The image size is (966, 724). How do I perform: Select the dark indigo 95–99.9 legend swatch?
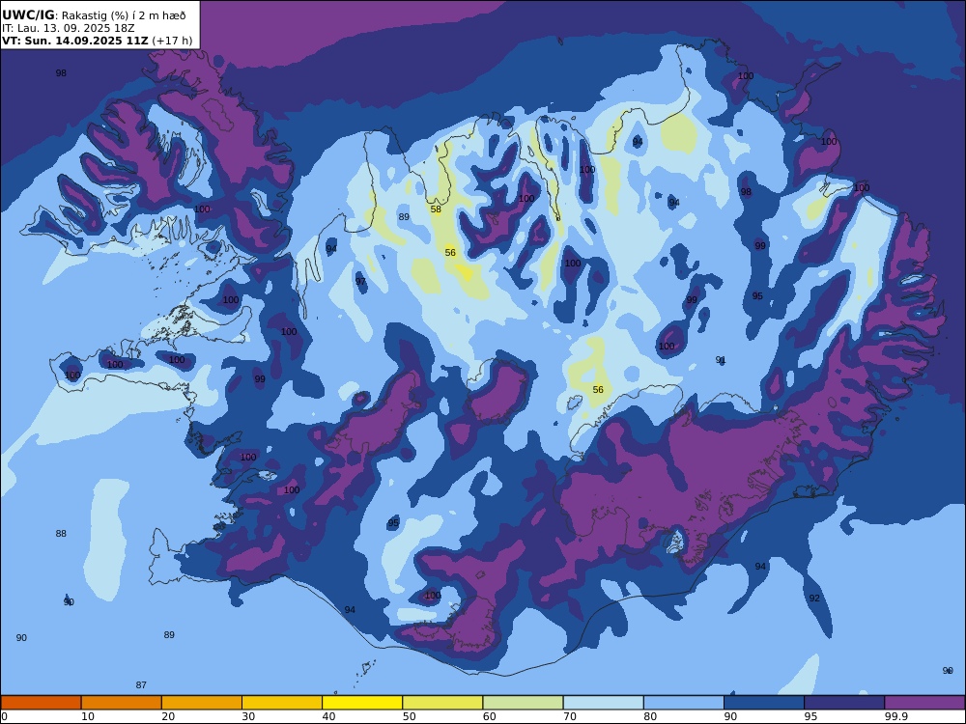click(844, 703)
